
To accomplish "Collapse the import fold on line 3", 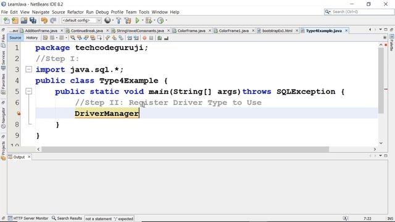I will [29, 69].
